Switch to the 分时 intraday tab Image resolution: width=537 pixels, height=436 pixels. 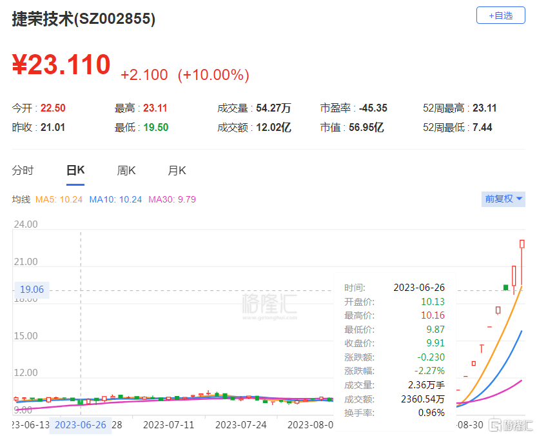click(23, 170)
